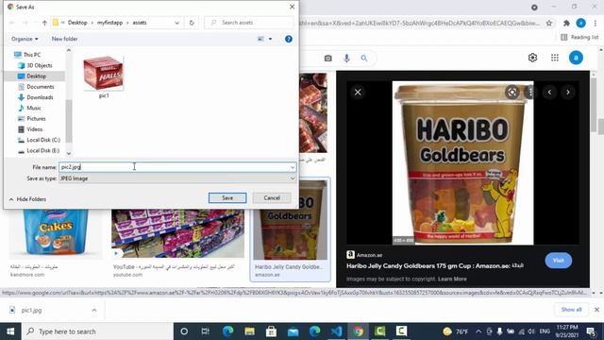Open the YouTube candy store result thumbnail
604x340 pixels.
(177, 233)
